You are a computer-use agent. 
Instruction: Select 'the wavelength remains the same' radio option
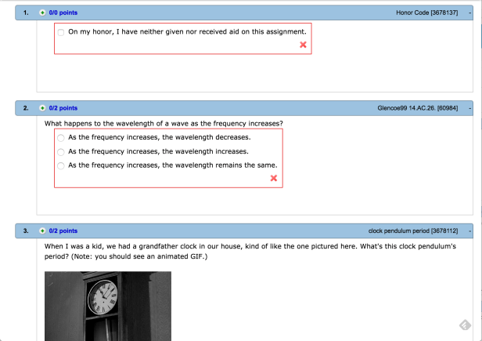pyautogui.click(x=61, y=166)
